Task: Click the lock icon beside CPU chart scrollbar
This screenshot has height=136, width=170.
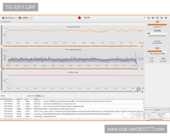Action: [x=143, y=69]
